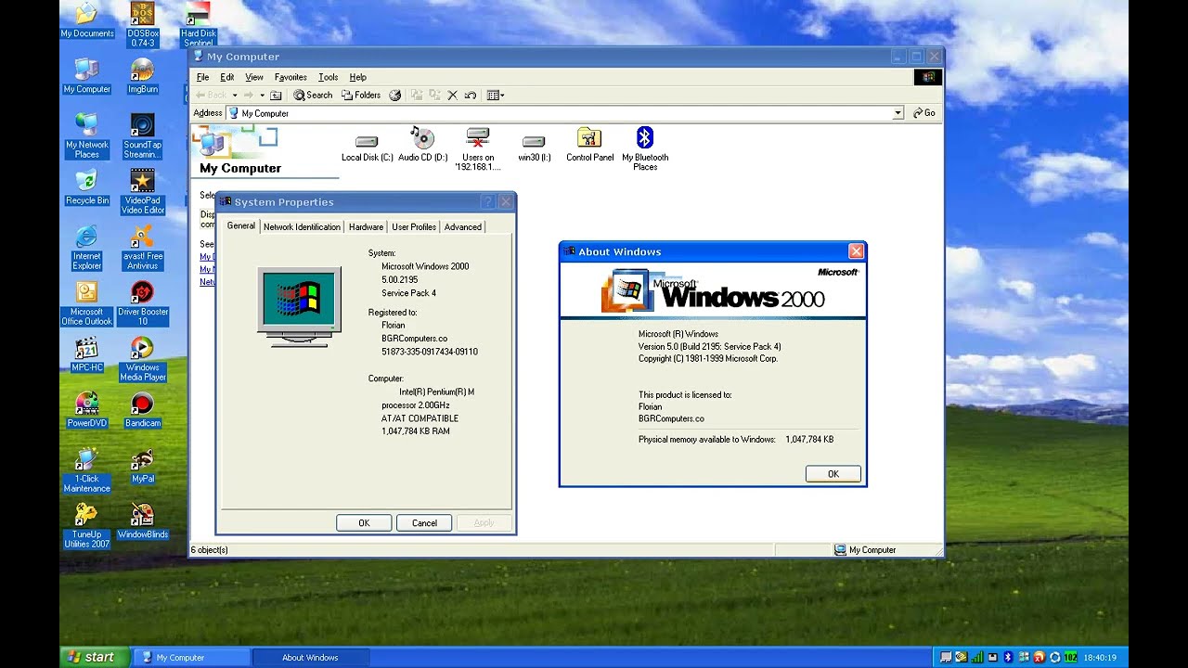Select Internet Explorer desktop icon
This screenshot has height=668, width=1188.
pos(86,248)
